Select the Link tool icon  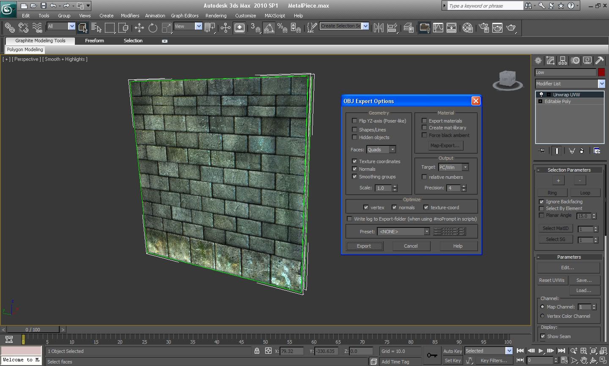point(9,28)
